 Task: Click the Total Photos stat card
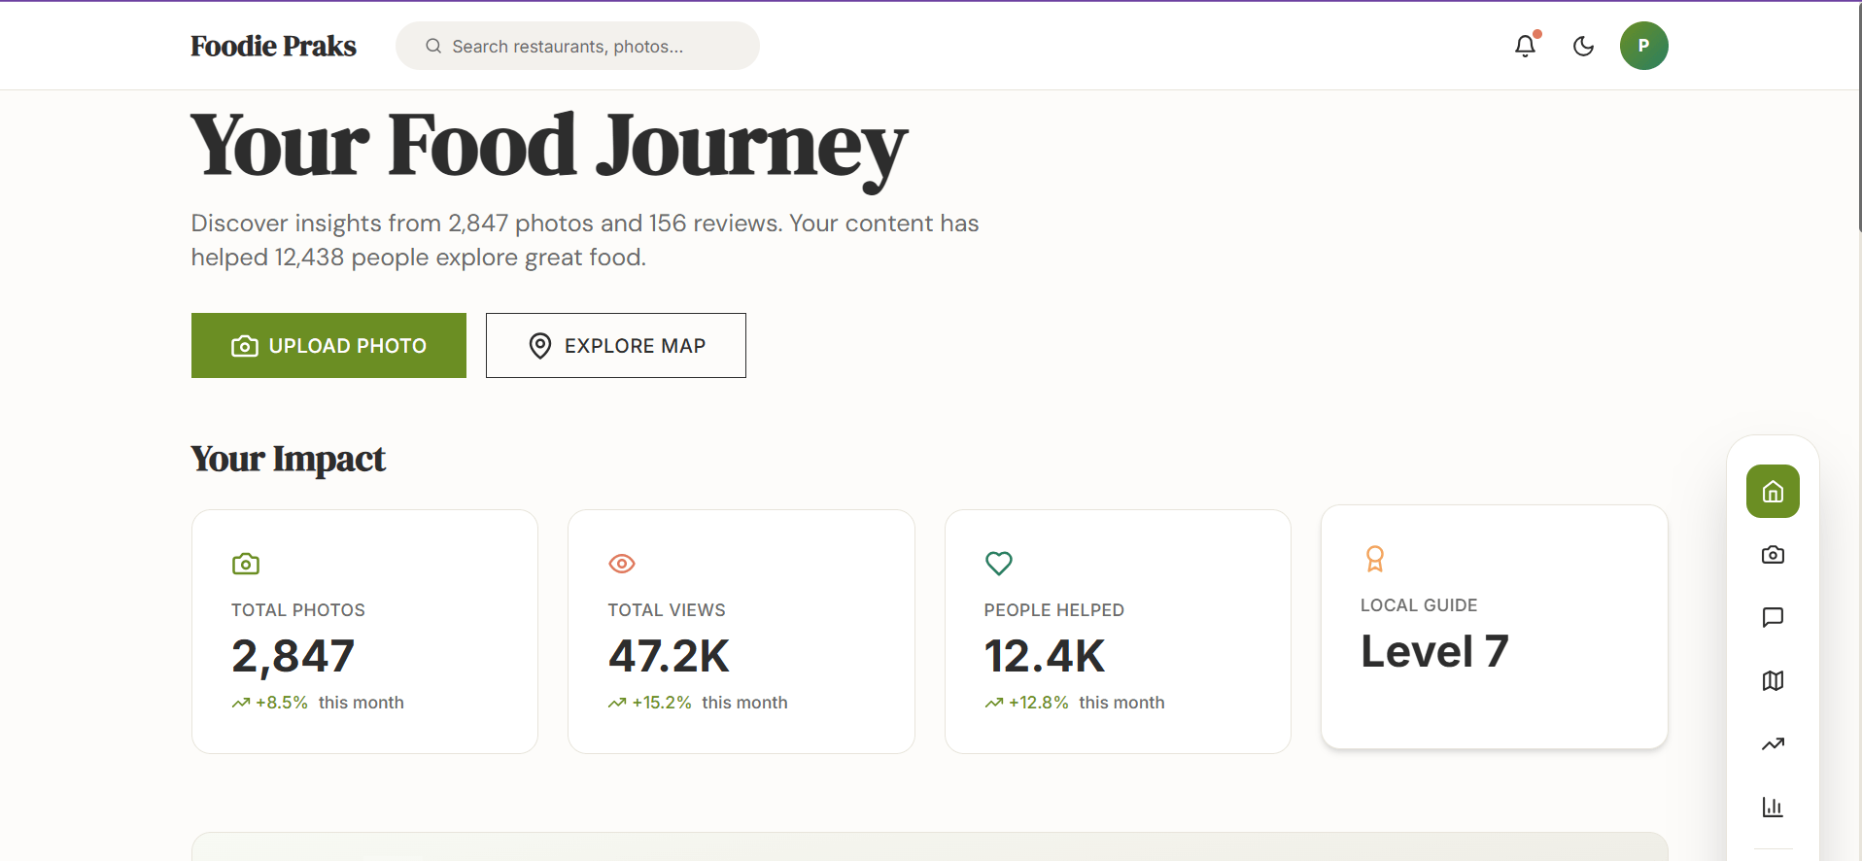364,632
